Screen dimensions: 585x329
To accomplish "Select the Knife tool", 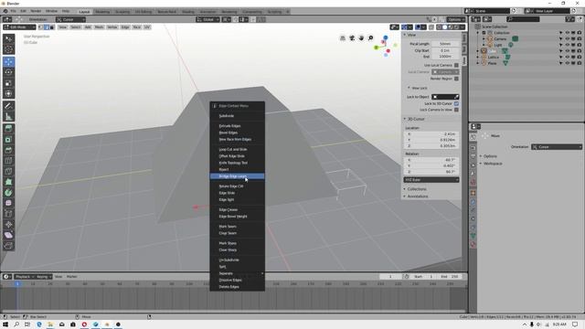I will pyautogui.click(x=8, y=171).
